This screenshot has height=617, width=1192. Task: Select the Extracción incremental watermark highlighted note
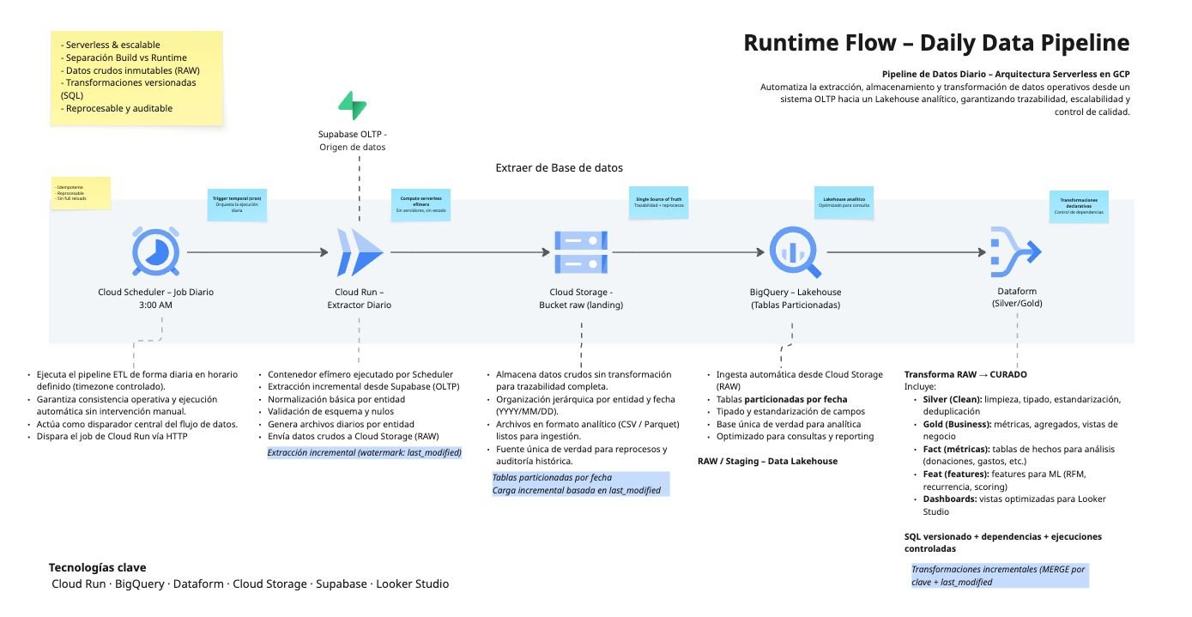[364, 452]
